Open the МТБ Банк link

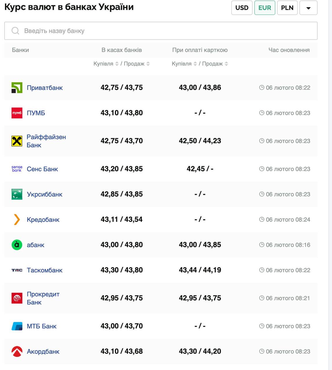pyautogui.click(x=42, y=326)
